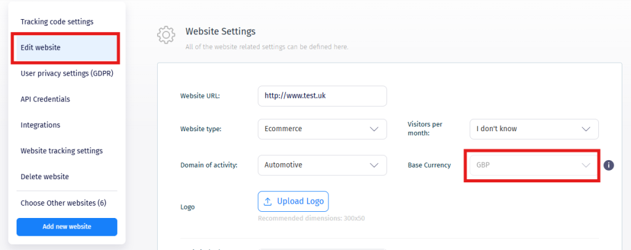Expand the Domain of activity dropdown

(322, 165)
